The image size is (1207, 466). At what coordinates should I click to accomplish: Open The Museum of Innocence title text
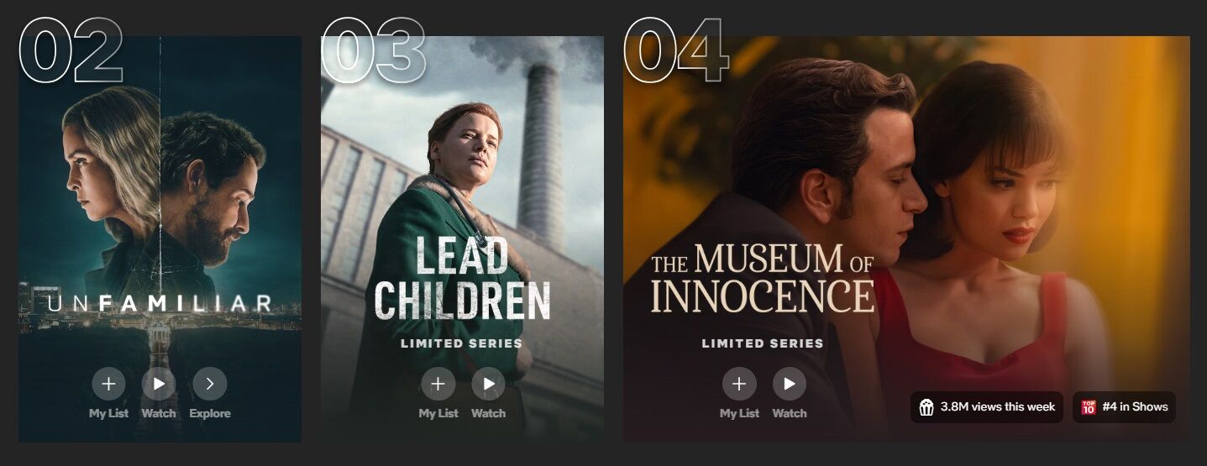[x=763, y=279]
